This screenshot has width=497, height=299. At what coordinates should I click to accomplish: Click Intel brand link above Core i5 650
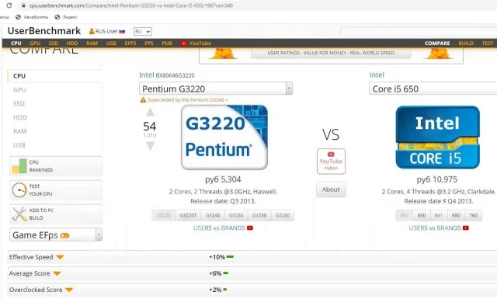(377, 75)
